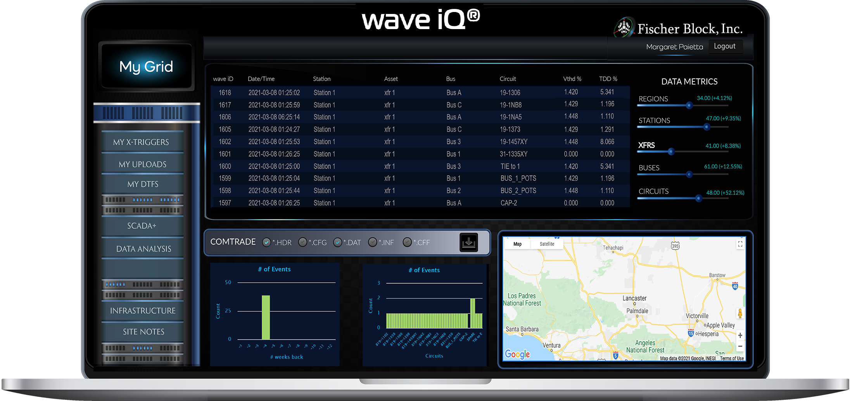Check the *.INF file option
This screenshot has width=850, height=401.
(x=373, y=242)
